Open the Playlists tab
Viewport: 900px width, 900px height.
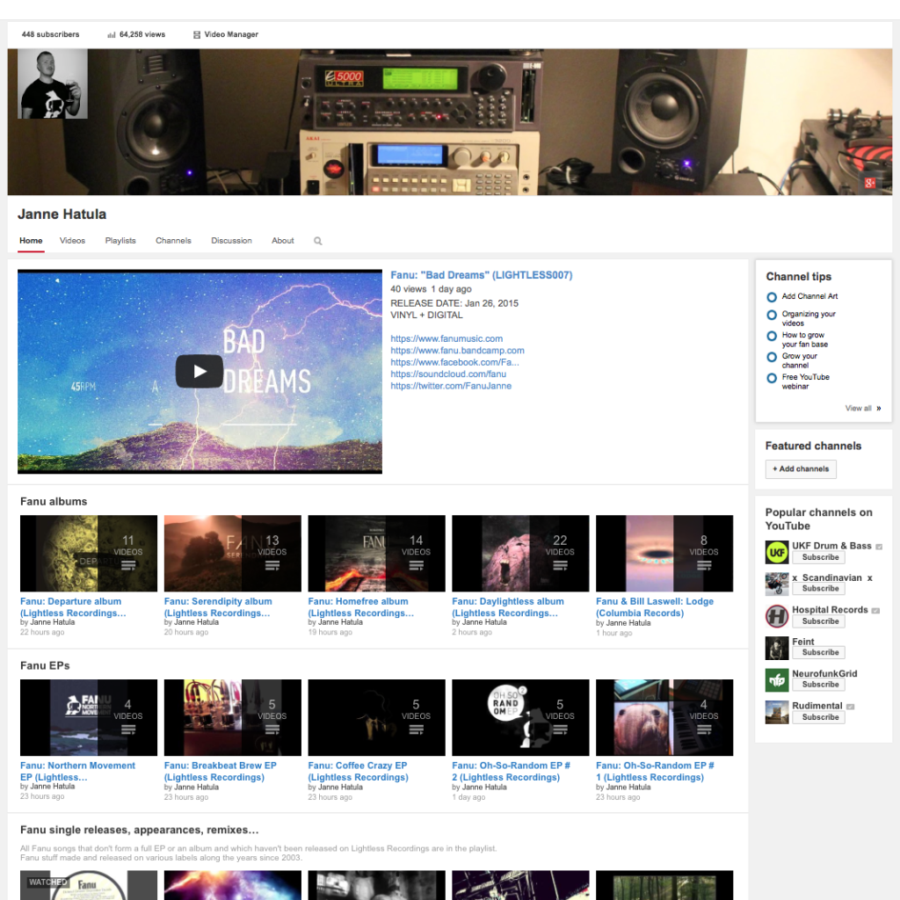coord(120,241)
